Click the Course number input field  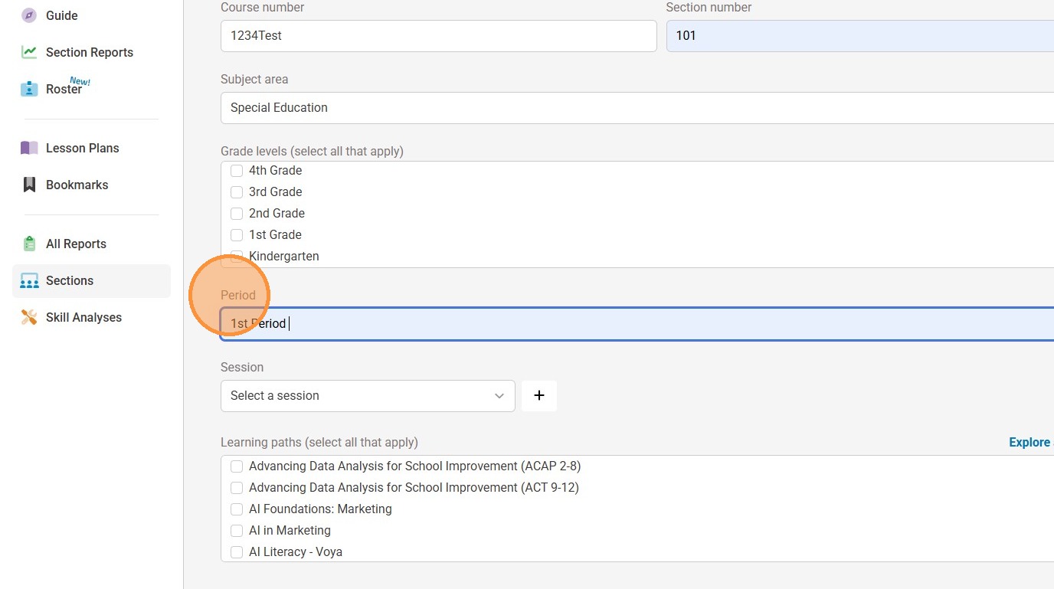(x=438, y=36)
